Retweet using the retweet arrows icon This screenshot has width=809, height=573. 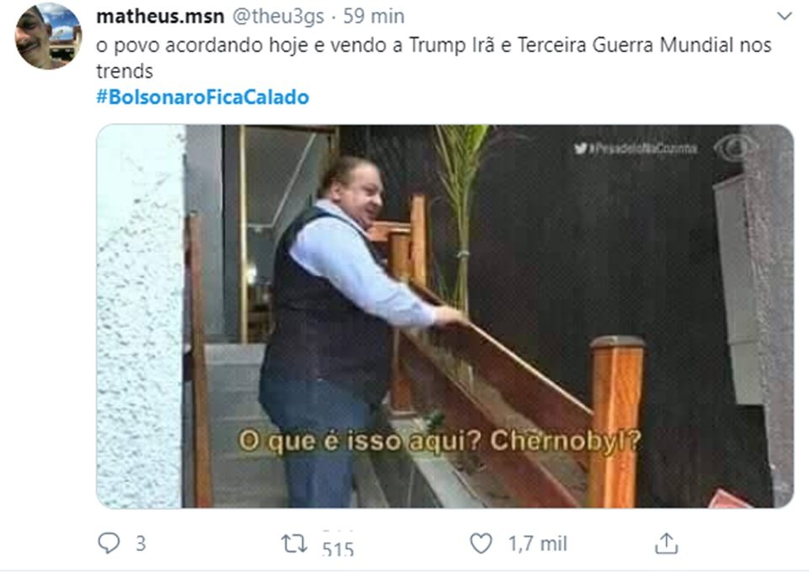click(x=294, y=544)
